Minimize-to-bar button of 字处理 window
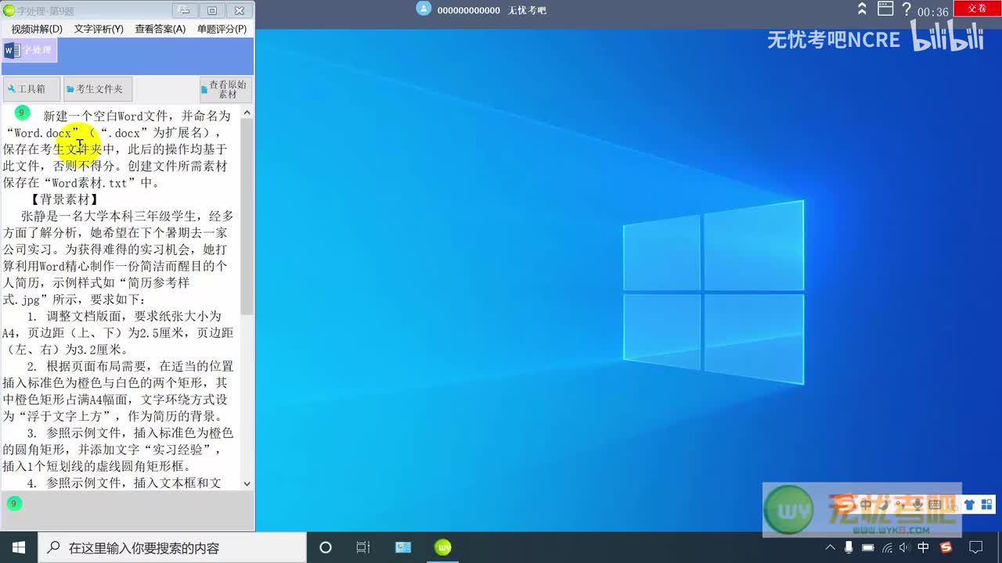Viewport: 1002px width, 563px height. 184,10
